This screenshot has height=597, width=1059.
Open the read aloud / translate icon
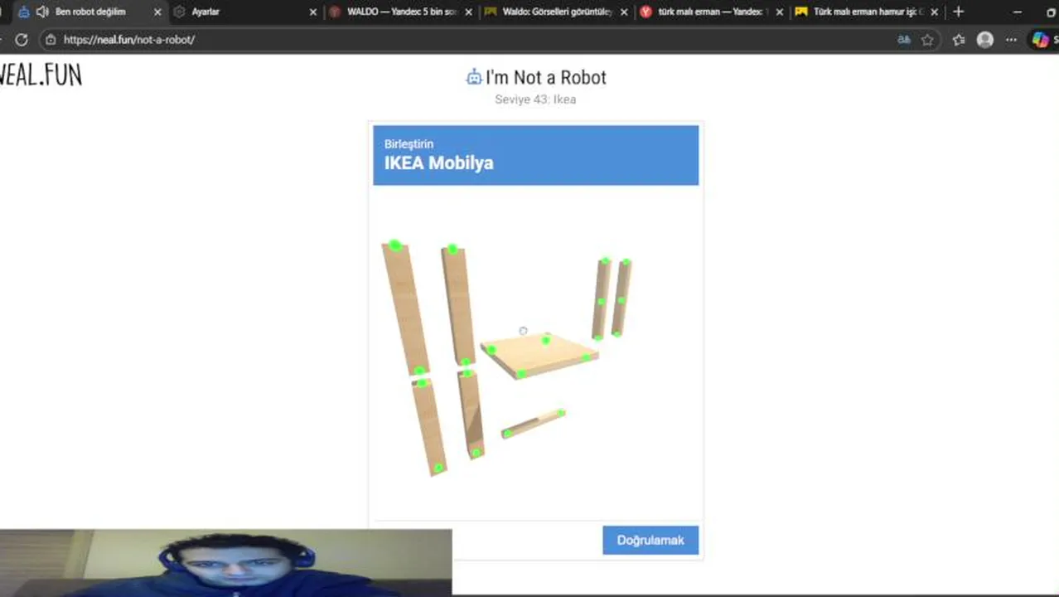click(904, 40)
